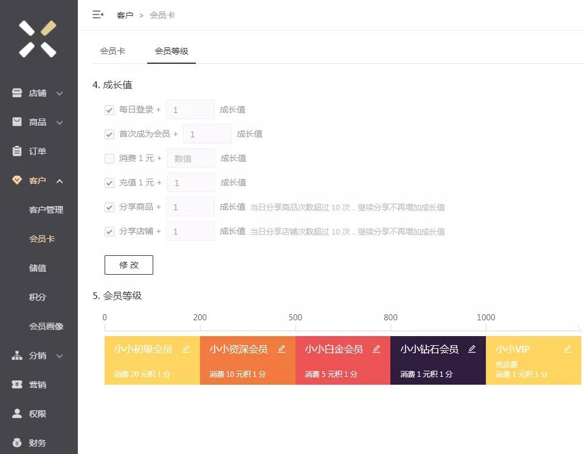Screen dimensions: 585x454
Task: Click the 修改 button
Action: pyautogui.click(x=129, y=265)
